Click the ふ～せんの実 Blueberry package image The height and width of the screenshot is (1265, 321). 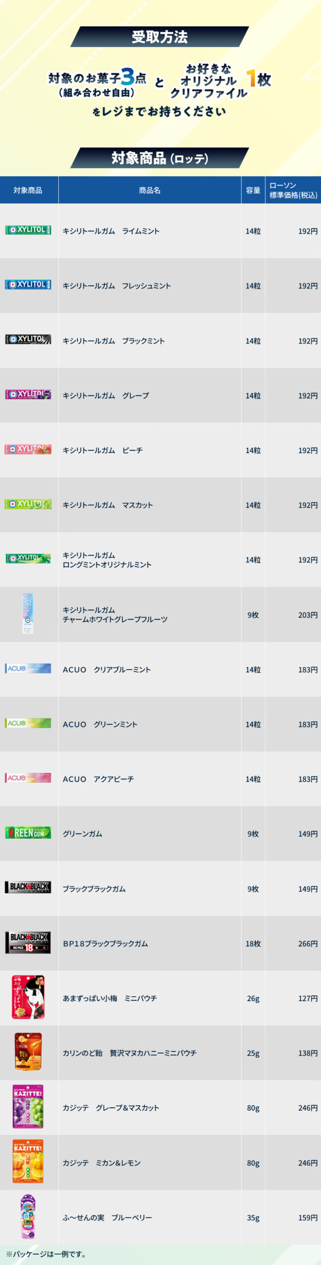click(x=28, y=1217)
